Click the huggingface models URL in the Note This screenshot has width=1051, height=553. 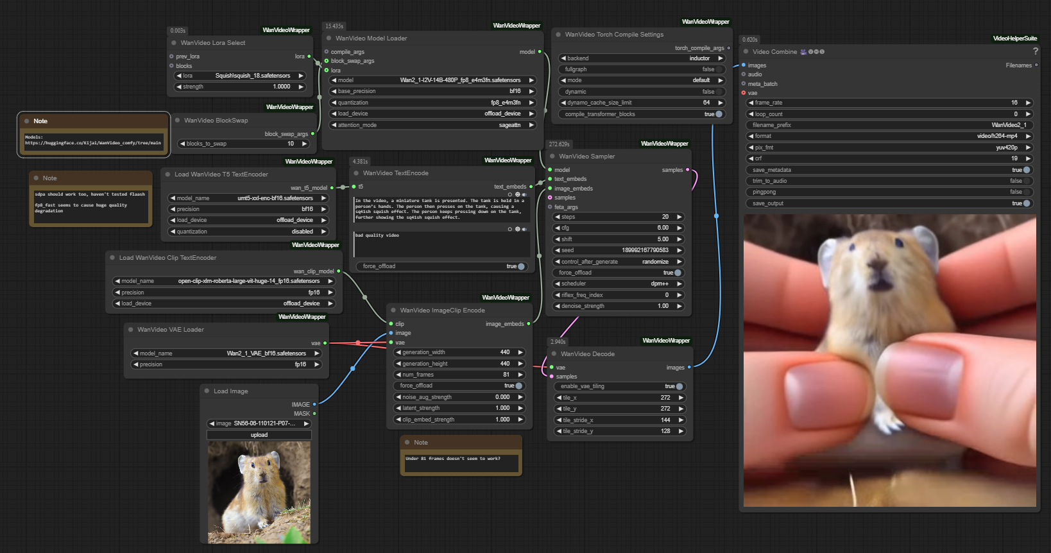tap(93, 143)
